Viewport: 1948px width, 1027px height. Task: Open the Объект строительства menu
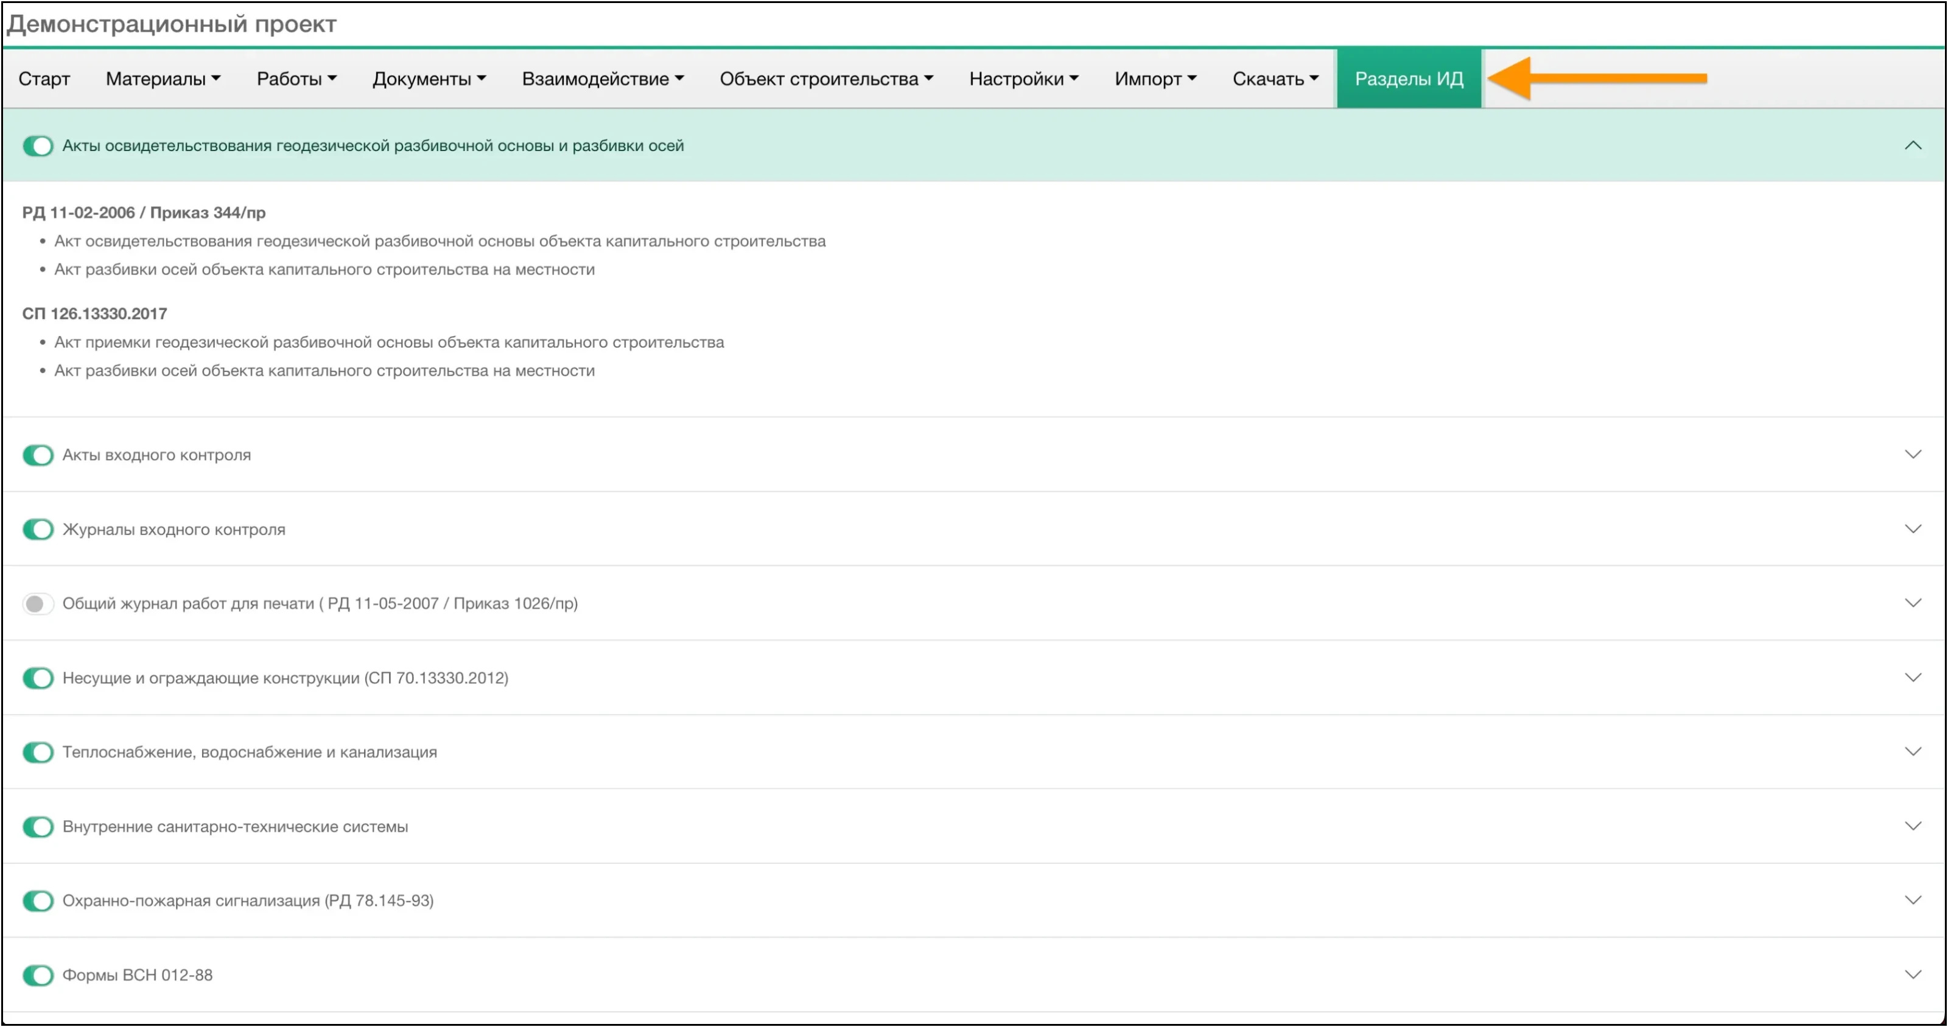pos(826,79)
